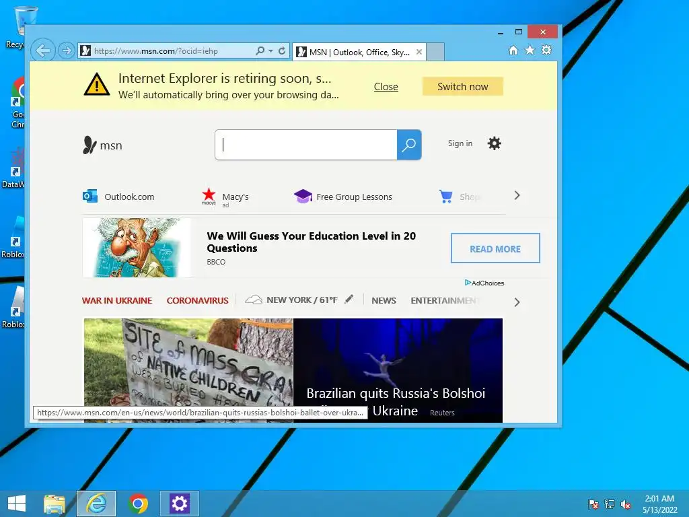Open the address bar dropdown arrow
Viewport: 689px width, 517px height.
click(x=270, y=51)
